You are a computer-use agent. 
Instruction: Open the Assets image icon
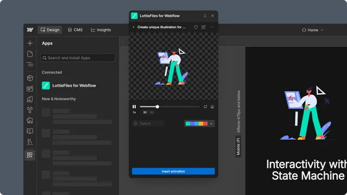coord(30,120)
